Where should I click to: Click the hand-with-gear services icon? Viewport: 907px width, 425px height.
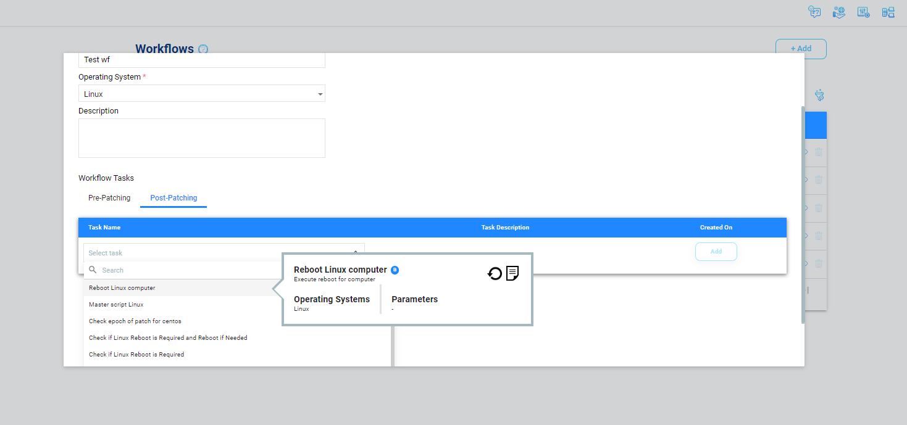[x=838, y=12]
